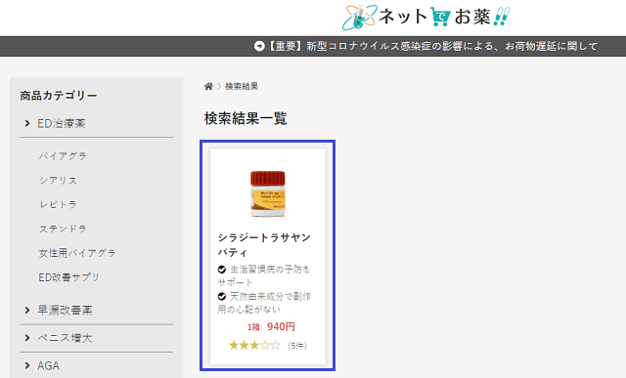Viewport: 626px width, 378px height.
Task: Click the 検索結果一覧 heading
Action: point(246,118)
